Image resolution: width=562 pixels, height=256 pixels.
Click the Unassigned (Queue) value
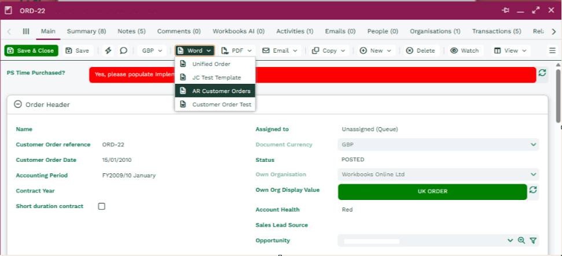(370, 129)
